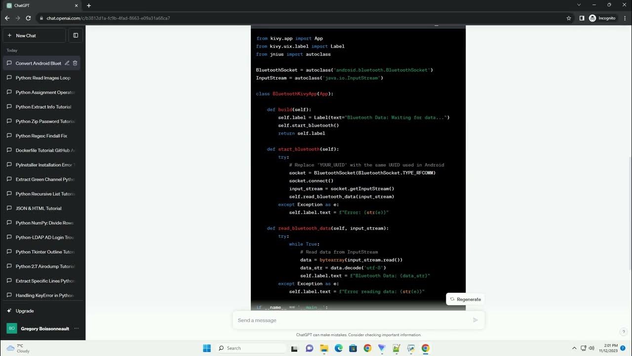Screen dimensions: 632x356
Task: Open the Dockerfile Tutorial: GitHub chat
Action: pyautogui.click(x=41, y=150)
